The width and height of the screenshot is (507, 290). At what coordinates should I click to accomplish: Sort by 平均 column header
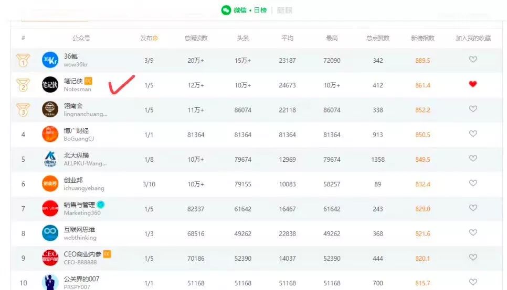click(x=288, y=38)
